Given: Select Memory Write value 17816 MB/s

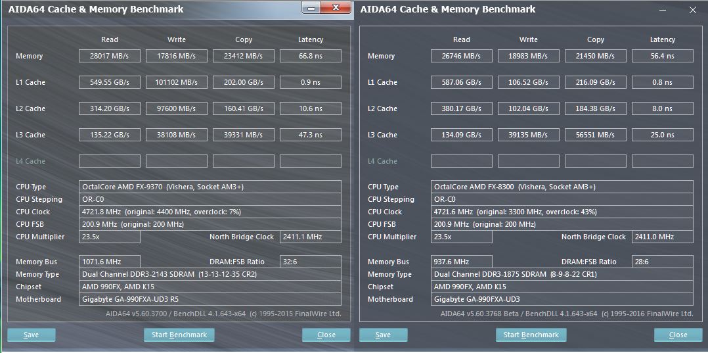Looking at the screenshot, I should 177,56.
